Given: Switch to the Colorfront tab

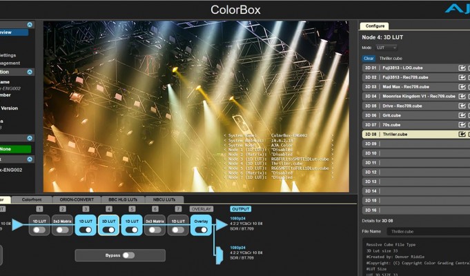Looking at the screenshot, I should click(x=32, y=199).
